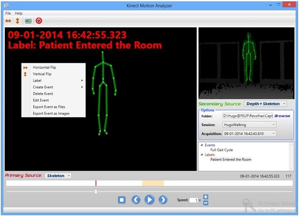302x218 pixels.
Task: Click the tree panel scroll-down arrow
Action: [x=291, y=168]
